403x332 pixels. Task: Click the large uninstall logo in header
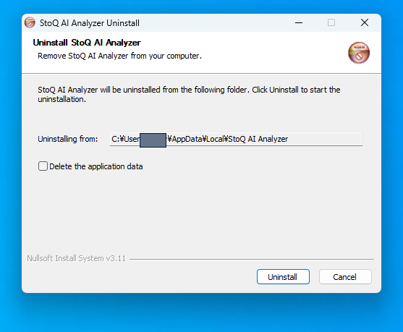(359, 53)
